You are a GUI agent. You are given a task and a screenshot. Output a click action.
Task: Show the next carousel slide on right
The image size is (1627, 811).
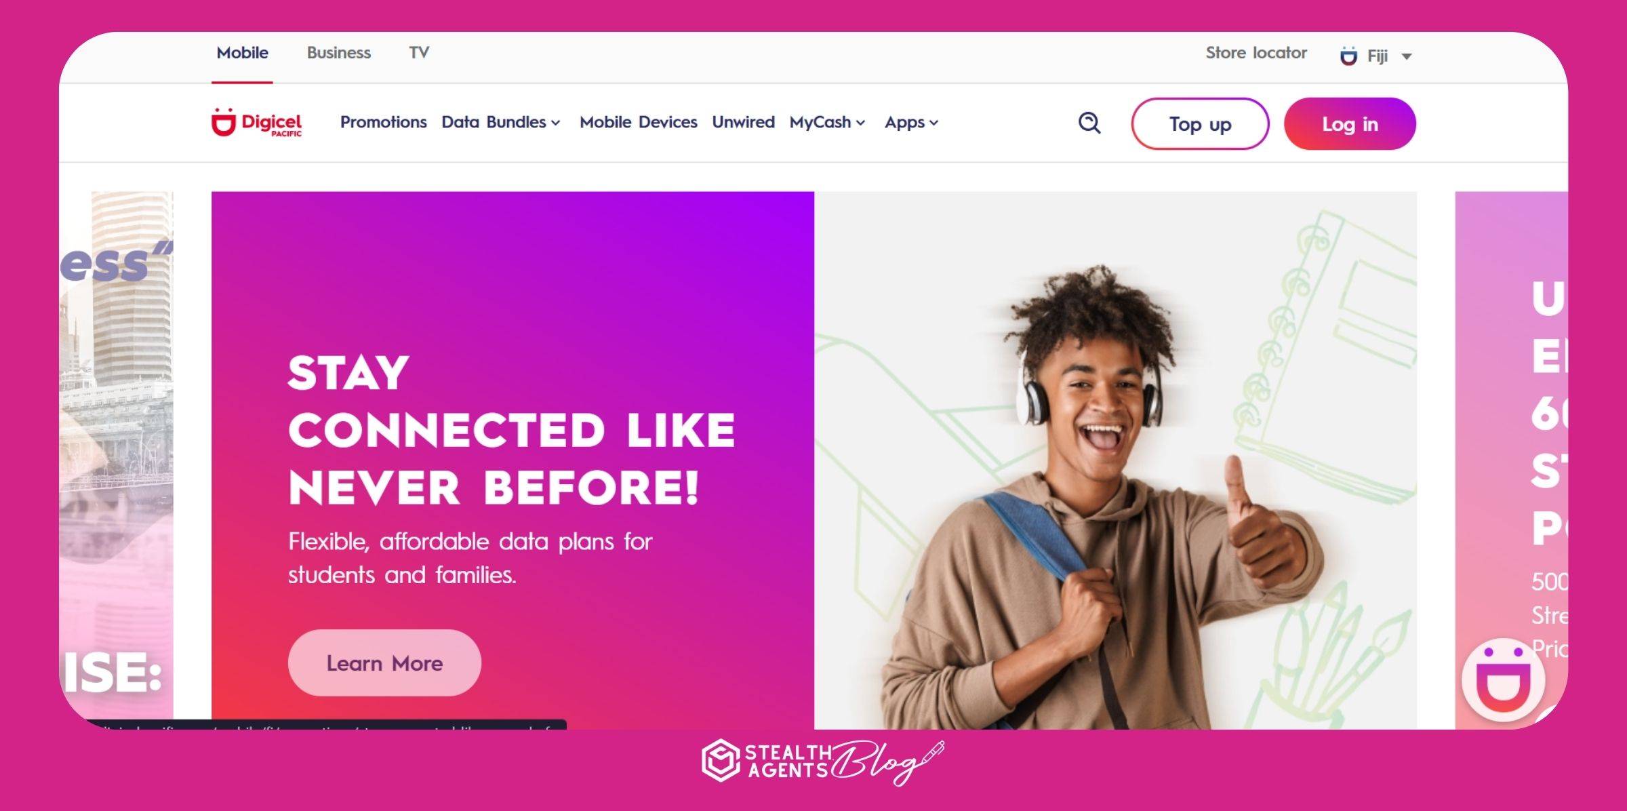click(x=1511, y=460)
